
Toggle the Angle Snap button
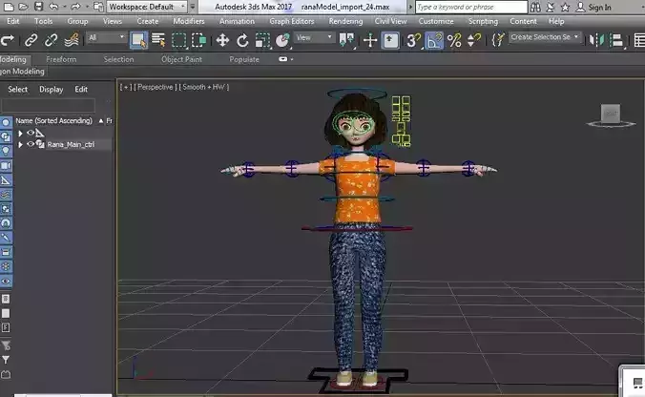pos(434,40)
